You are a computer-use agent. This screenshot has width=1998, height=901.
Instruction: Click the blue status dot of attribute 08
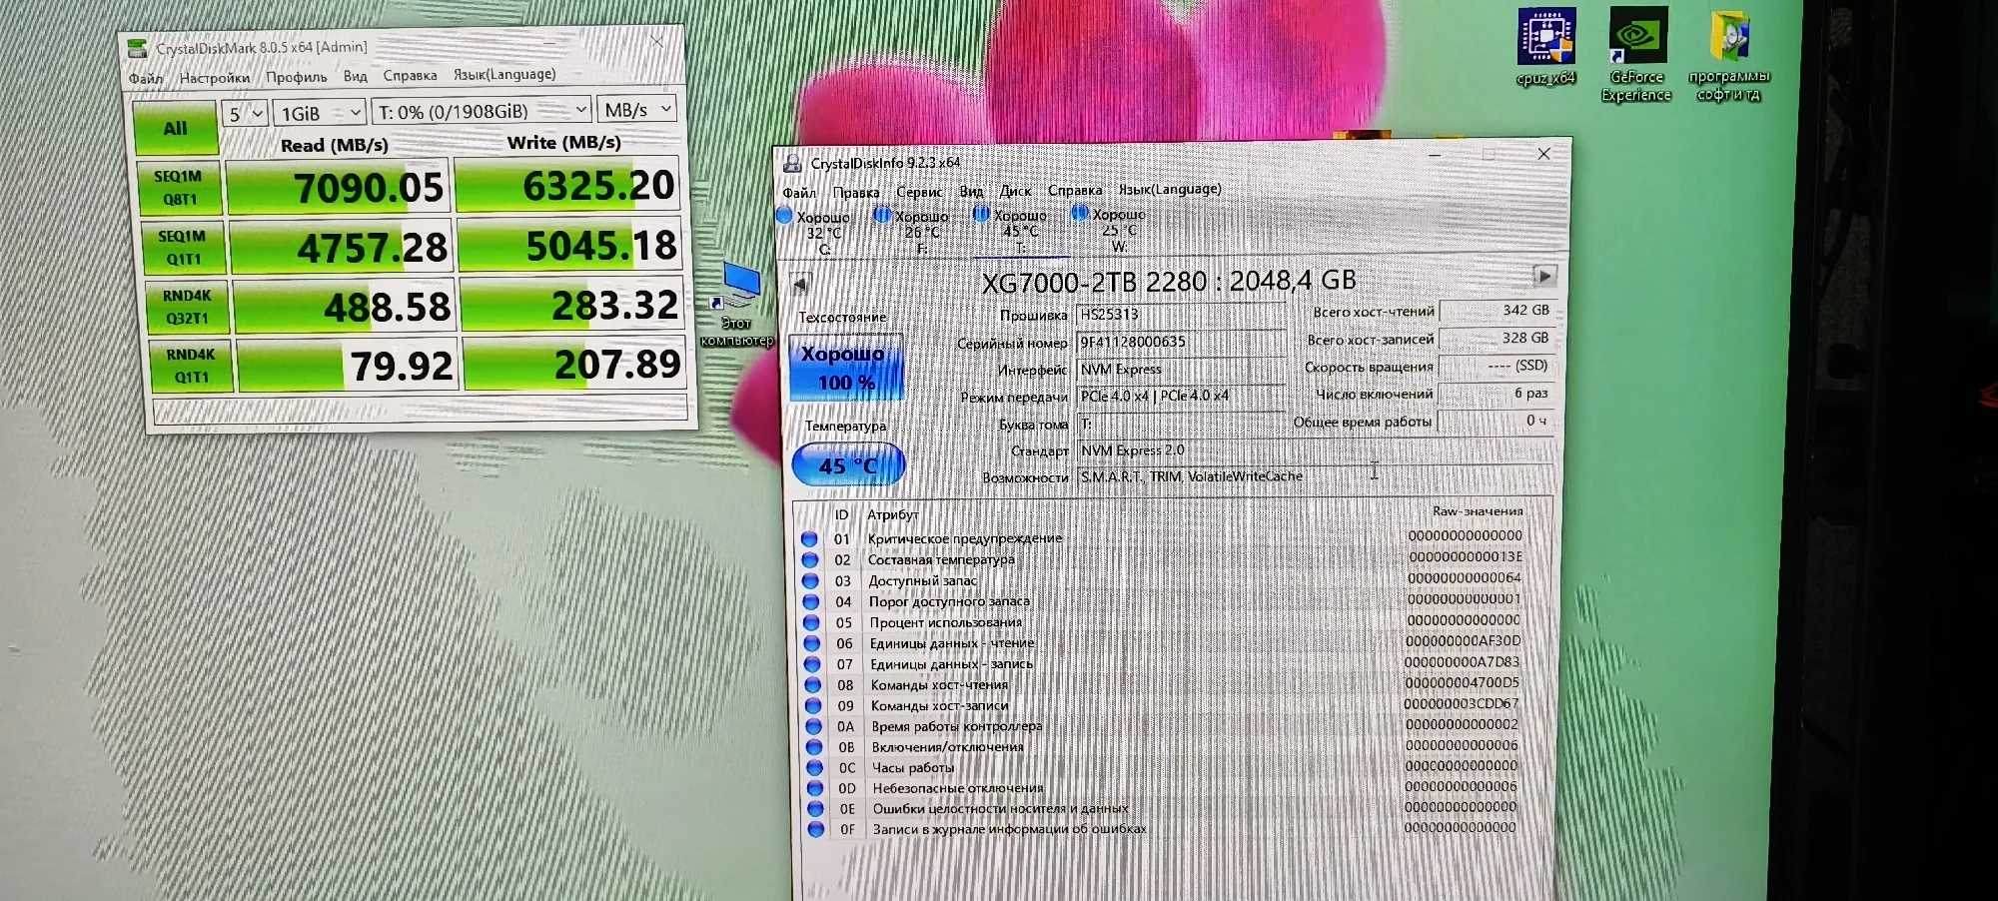tap(813, 685)
